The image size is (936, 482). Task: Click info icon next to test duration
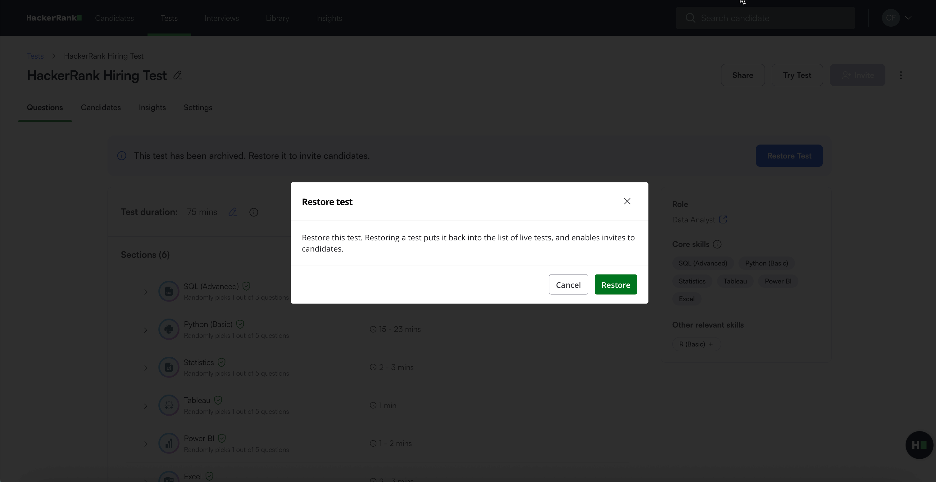tap(254, 212)
